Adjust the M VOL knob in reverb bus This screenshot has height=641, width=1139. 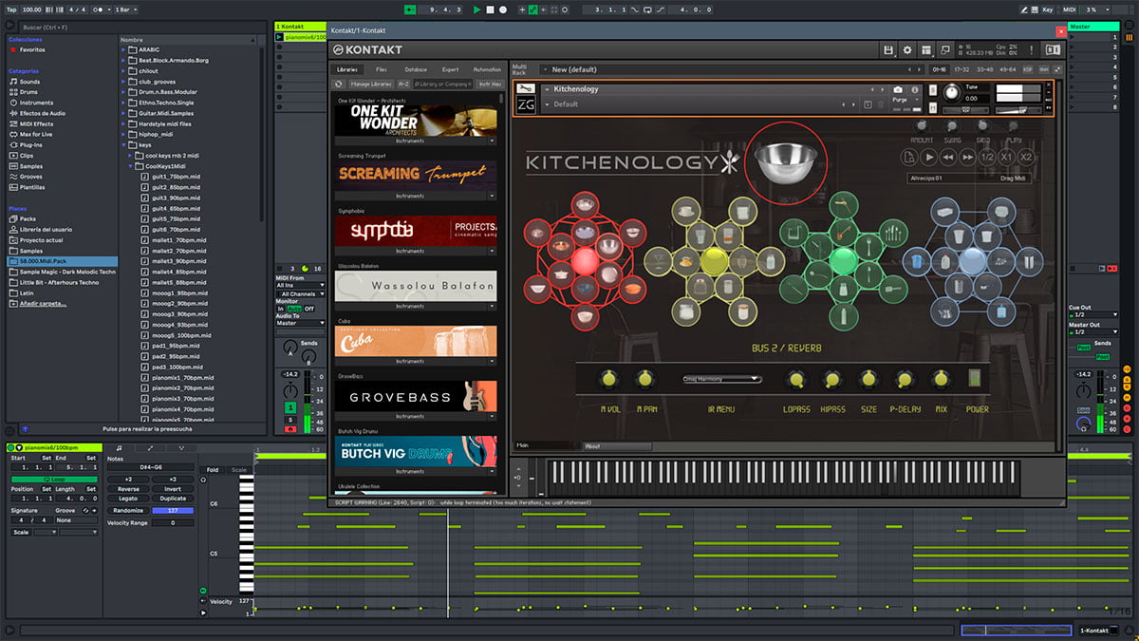tap(608, 379)
